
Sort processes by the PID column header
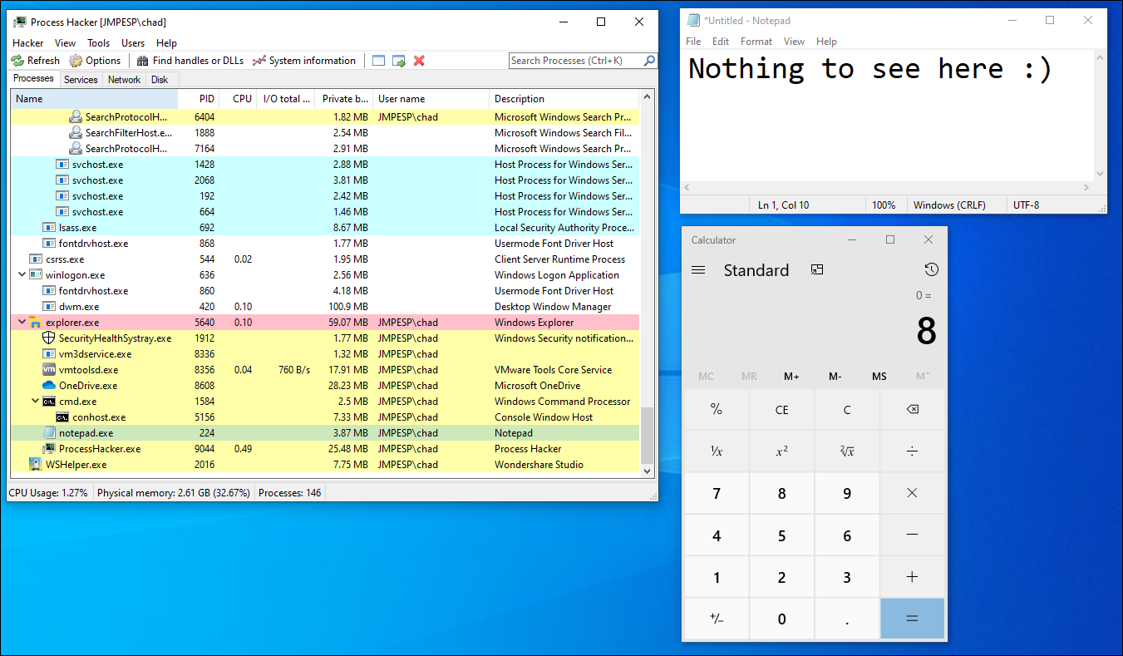[199, 99]
